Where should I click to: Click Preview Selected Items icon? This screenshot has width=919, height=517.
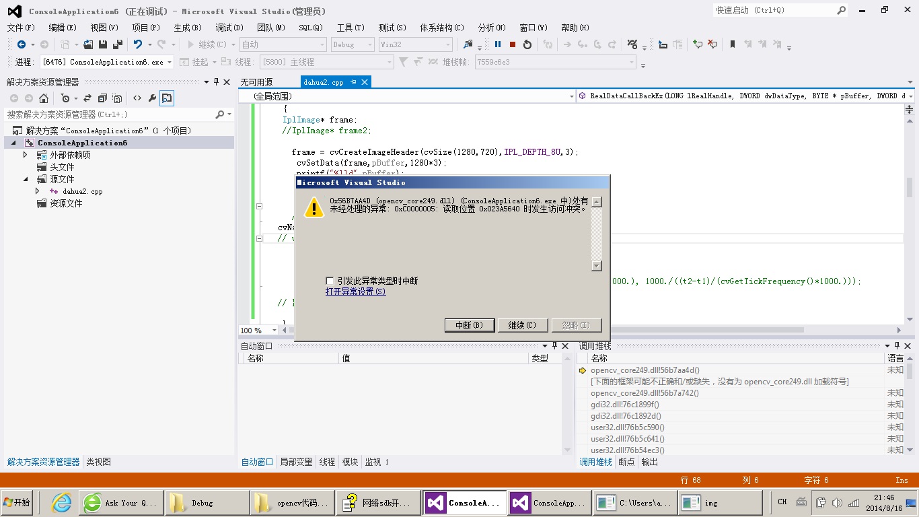pyautogui.click(x=167, y=98)
